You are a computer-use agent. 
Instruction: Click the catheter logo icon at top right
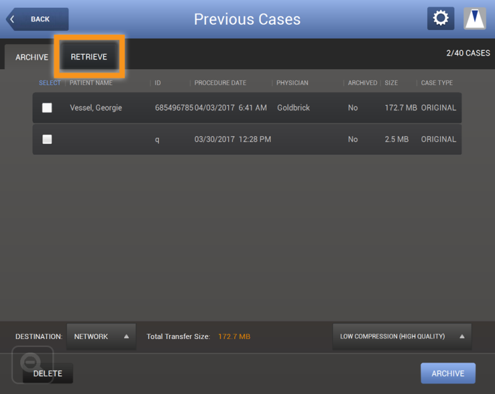point(475,18)
